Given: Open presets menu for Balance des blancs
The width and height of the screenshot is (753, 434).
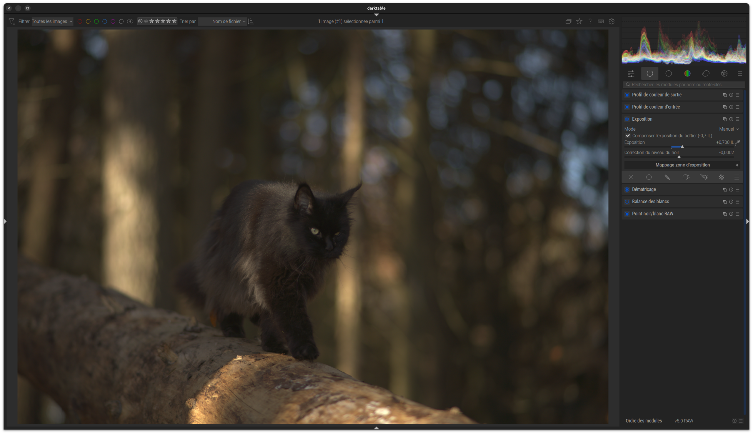Looking at the screenshot, I should [737, 202].
